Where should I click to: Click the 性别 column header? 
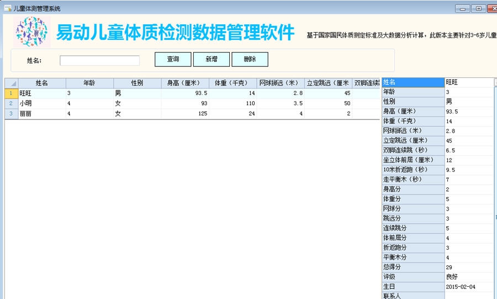138,83
